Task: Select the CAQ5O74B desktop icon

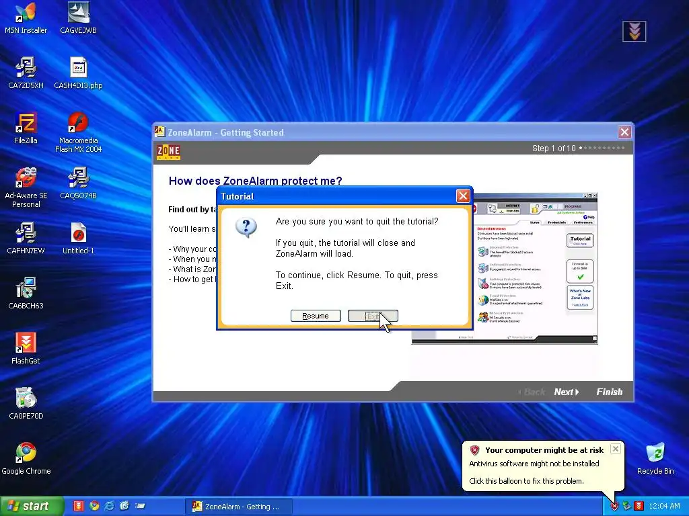Action: pos(78,183)
